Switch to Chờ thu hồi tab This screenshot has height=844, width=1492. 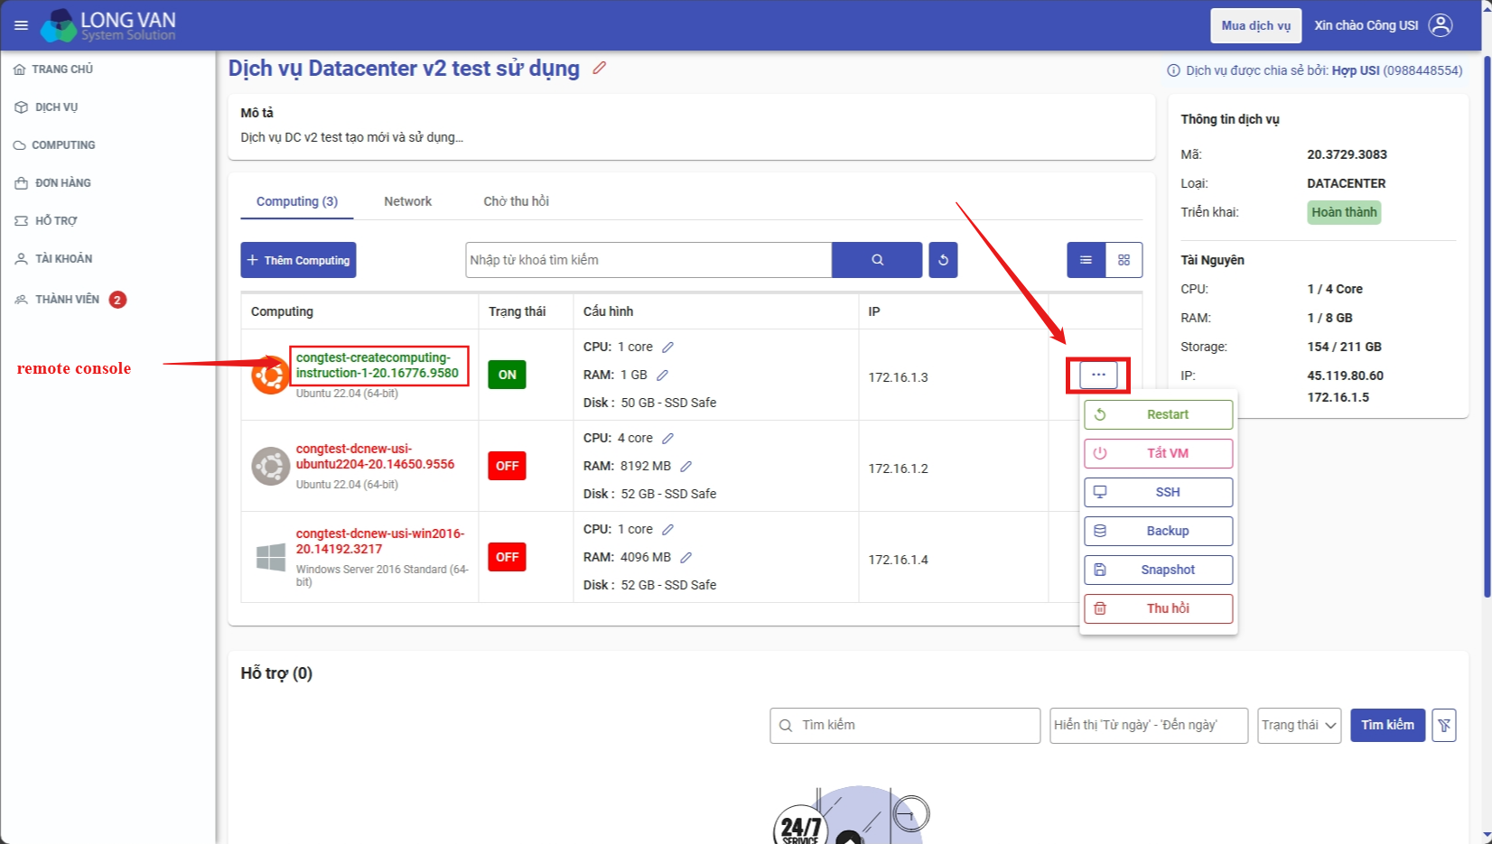coord(516,201)
